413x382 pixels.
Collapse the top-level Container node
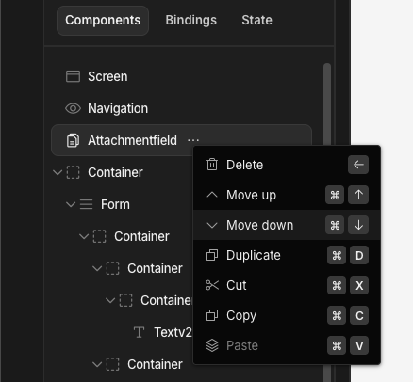coord(58,172)
